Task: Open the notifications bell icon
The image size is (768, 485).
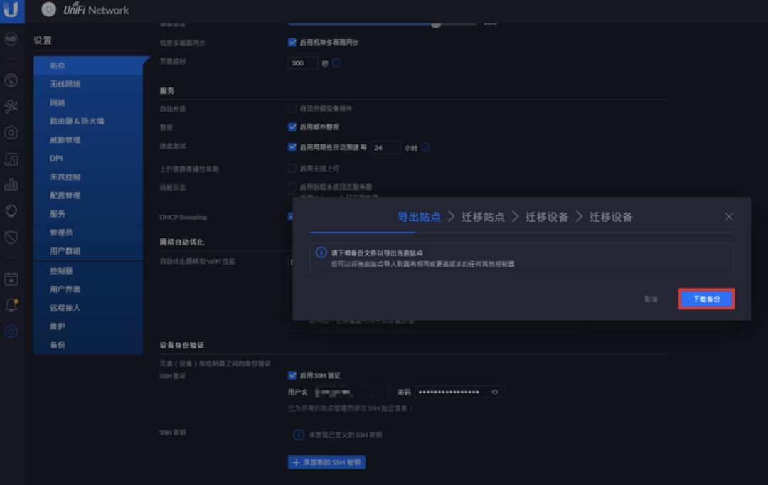Action: pos(11,304)
